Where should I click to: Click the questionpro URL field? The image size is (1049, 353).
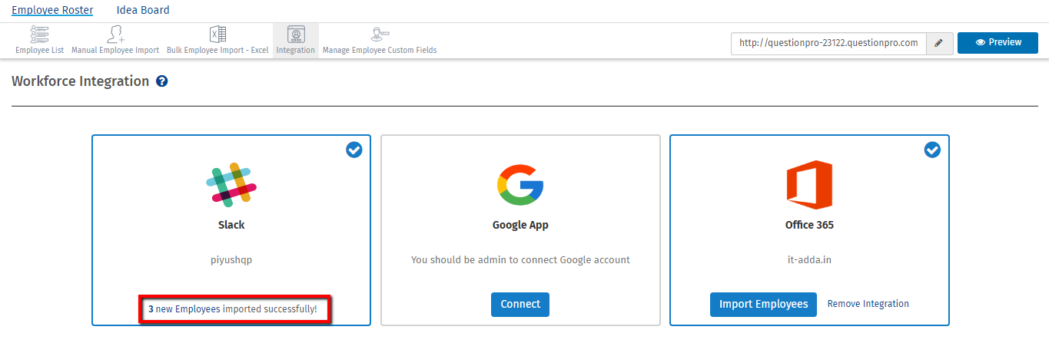pyautogui.click(x=828, y=43)
